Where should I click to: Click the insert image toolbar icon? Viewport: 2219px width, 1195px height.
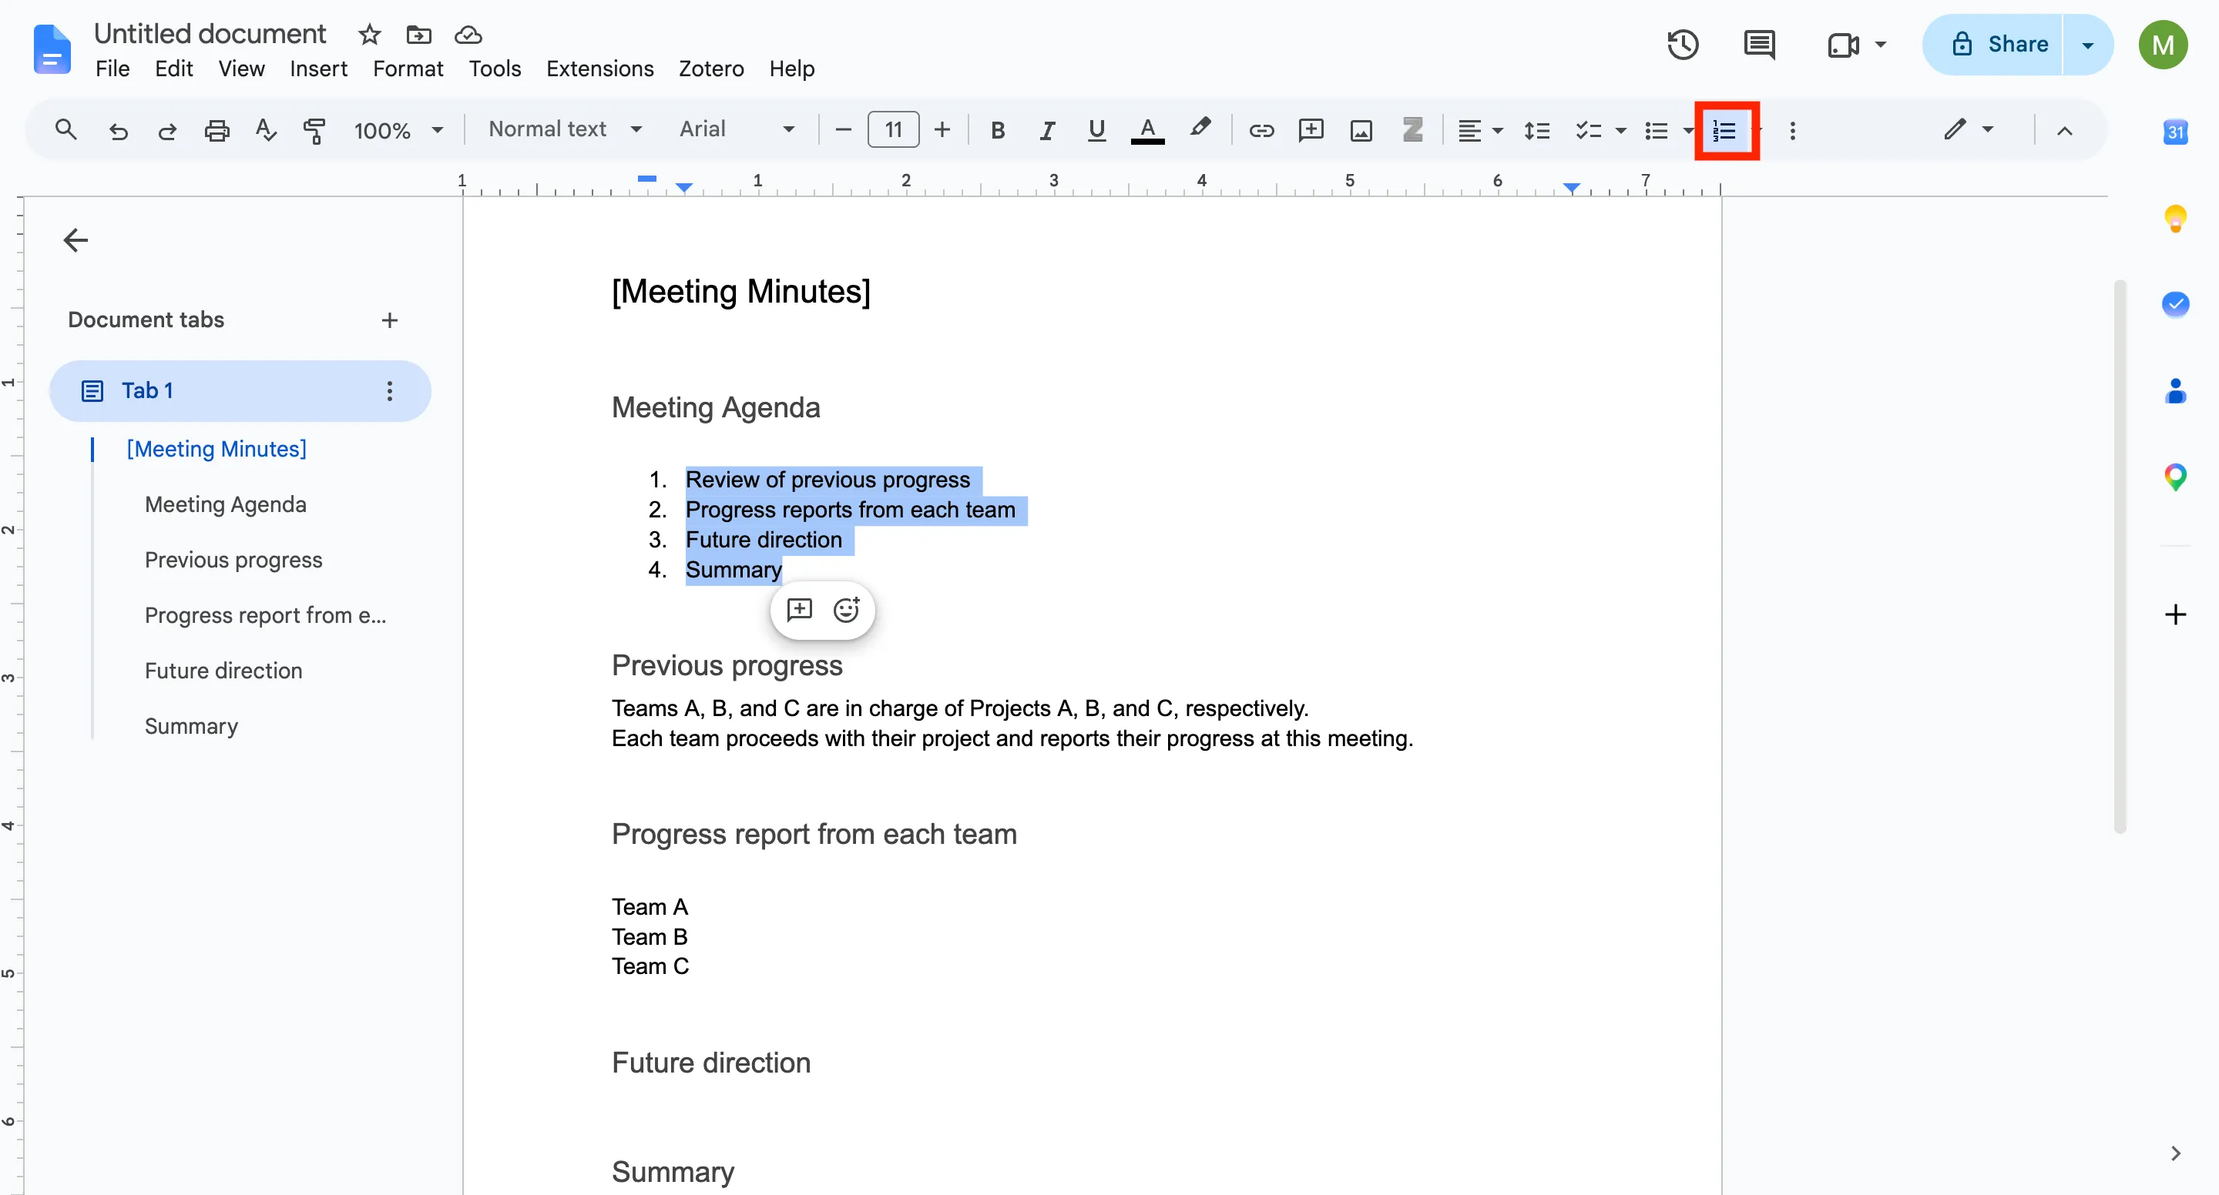[1361, 131]
